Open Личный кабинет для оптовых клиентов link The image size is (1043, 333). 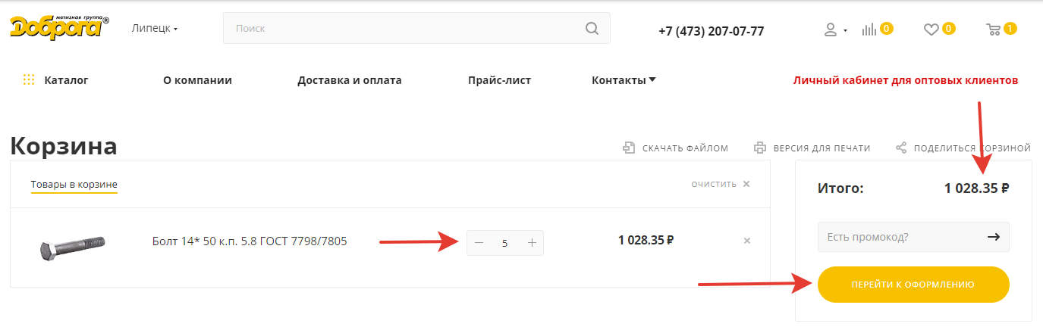905,80
